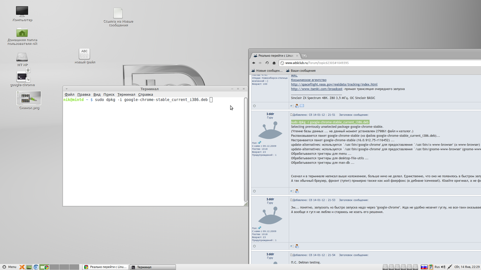Image resolution: width=481 pixels, height=270 pixels.
Task: Click Russian flag keyboard layout indicator
Action: 424,267
